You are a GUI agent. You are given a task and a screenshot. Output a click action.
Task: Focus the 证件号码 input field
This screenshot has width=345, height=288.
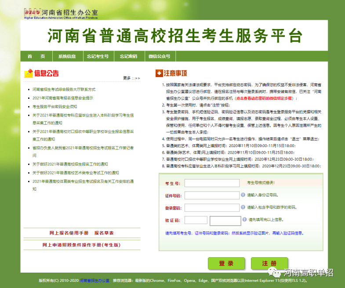212,195
